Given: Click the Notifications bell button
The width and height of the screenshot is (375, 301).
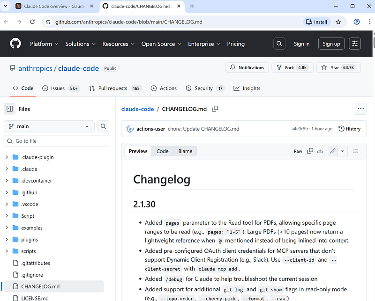Looking at the screenshot, I should pos(247,67).
